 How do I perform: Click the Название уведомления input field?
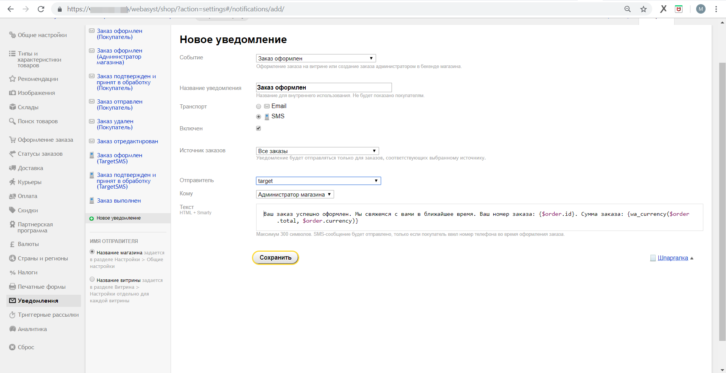324,88
